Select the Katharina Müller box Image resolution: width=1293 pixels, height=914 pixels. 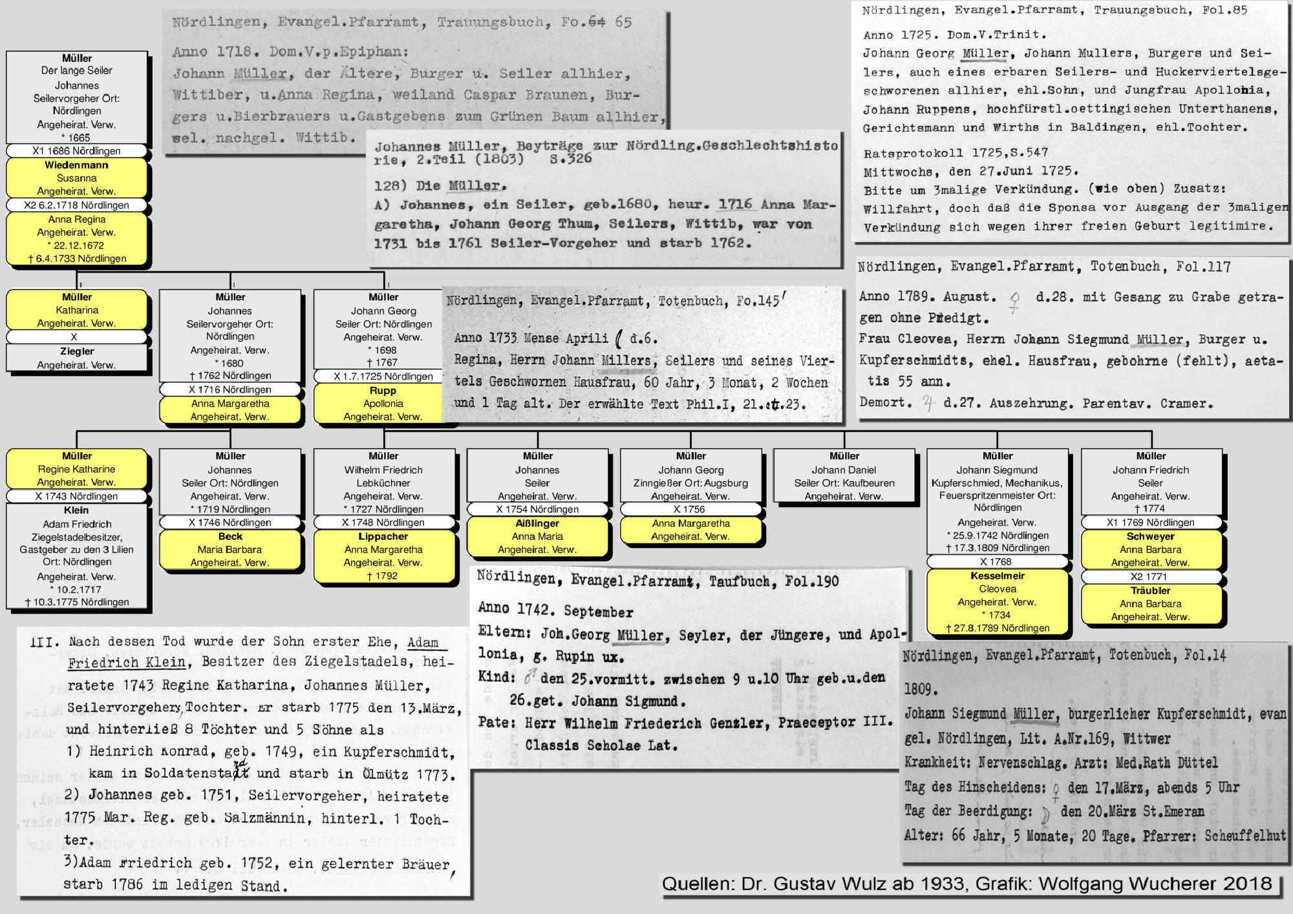point(77,310)
